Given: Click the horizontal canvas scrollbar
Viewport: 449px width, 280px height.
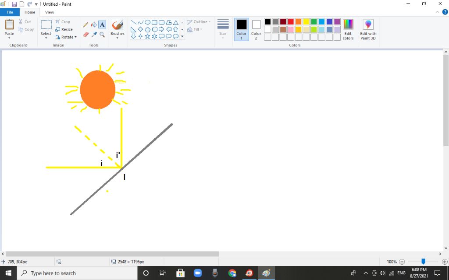Looking at the screenshot, I should (x=112, y=254).
